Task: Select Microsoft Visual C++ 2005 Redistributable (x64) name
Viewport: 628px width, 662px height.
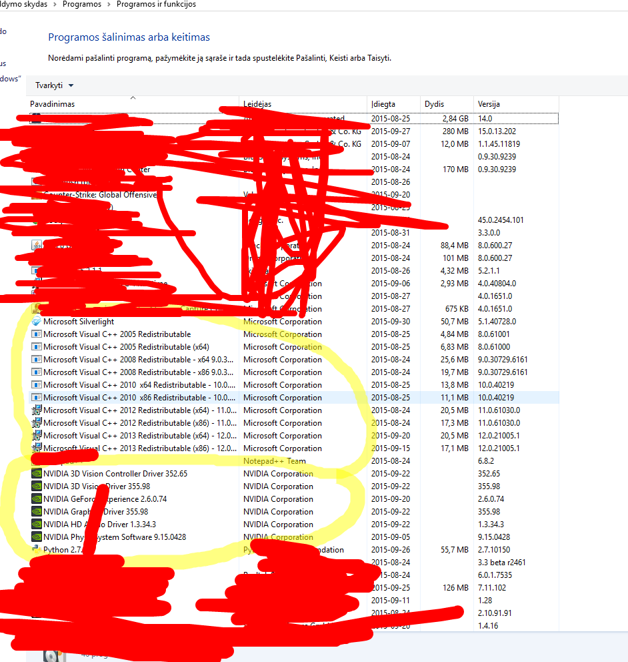Action: tap(126, 346)
